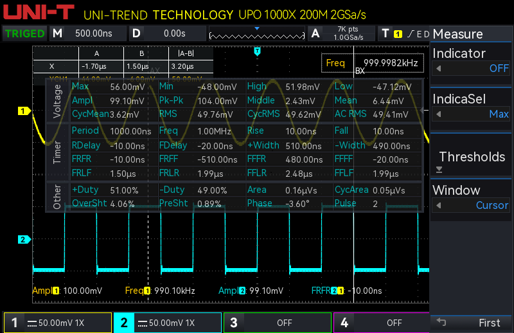Click the Measure menu title

click(471, 34)
